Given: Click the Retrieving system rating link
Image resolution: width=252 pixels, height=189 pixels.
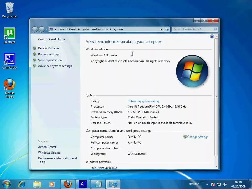Looking at the screenshot, I should coord(143,101).
